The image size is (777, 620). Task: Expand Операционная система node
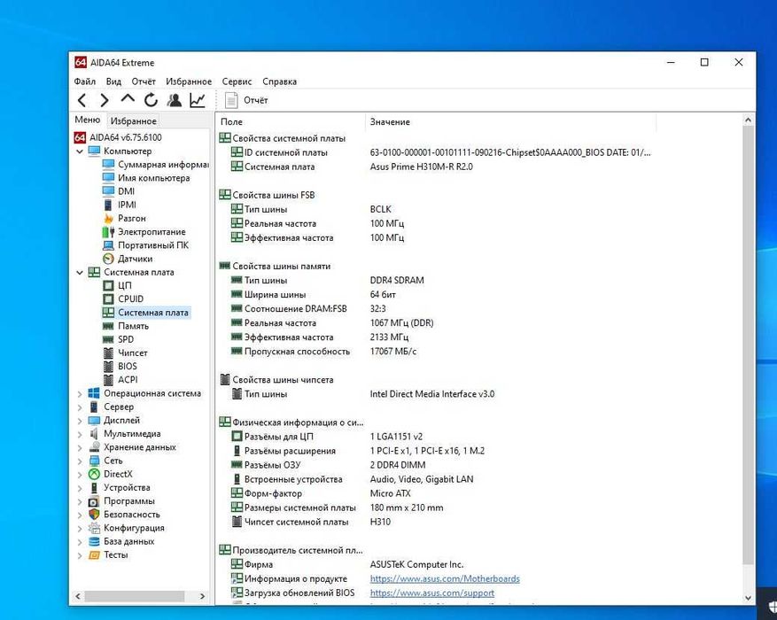tap(80, 393)
